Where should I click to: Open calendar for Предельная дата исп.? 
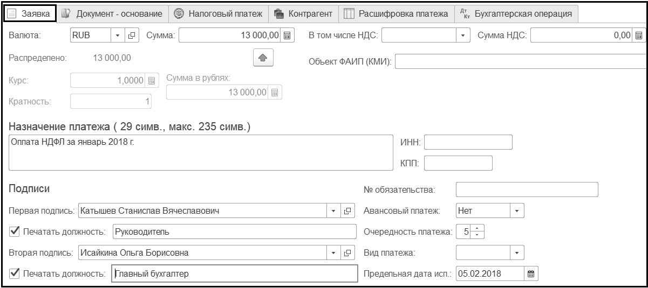pos(530,273)
